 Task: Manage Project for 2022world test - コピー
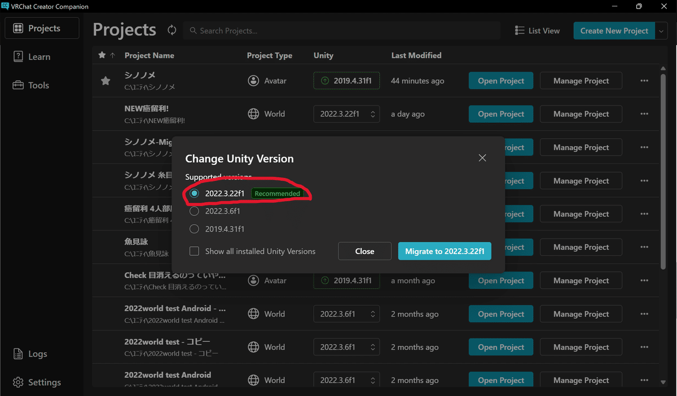click(x=581, y=347)
